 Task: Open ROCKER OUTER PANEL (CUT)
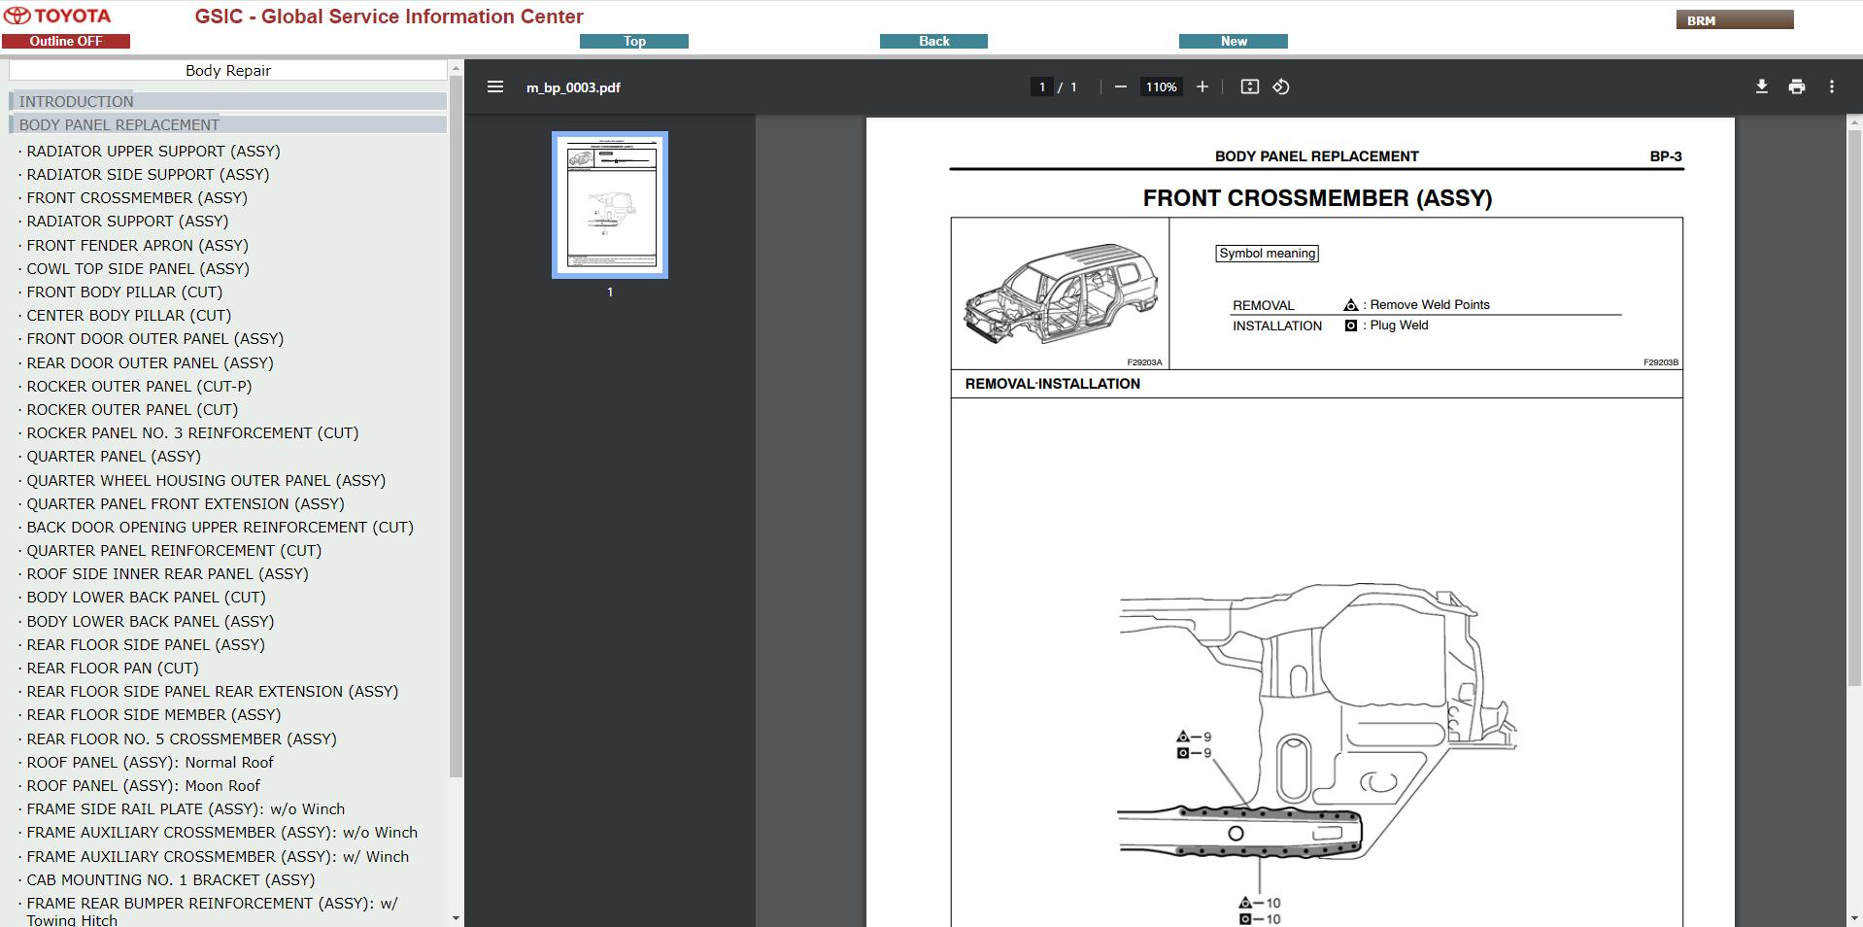click(132, 409)
